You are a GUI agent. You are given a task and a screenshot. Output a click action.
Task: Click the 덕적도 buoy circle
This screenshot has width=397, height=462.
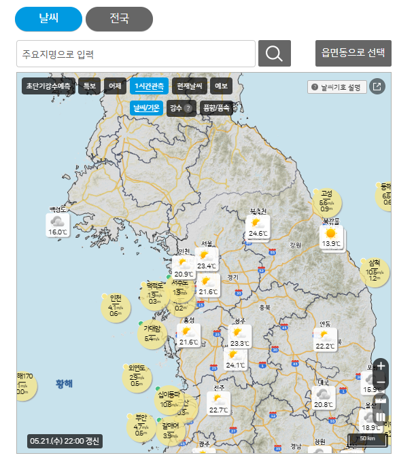pyautogui.click(x=154, y=296)
